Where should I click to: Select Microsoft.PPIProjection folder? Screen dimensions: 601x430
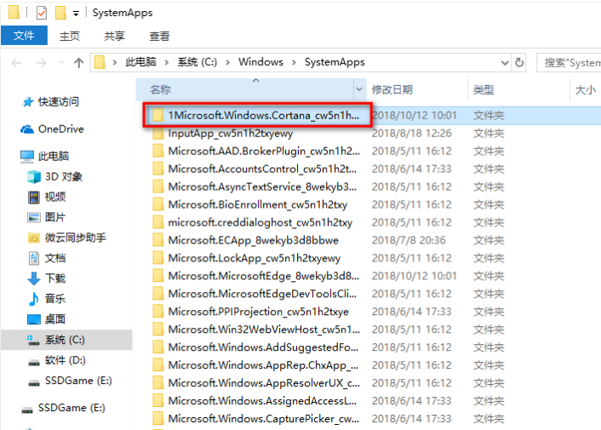[x=250, y=312]
